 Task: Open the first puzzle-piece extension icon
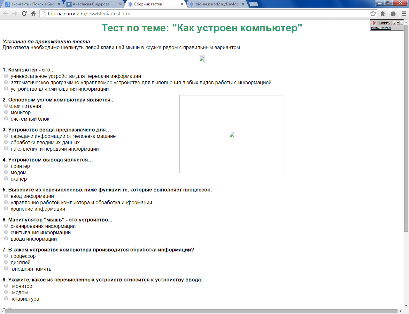383,13
